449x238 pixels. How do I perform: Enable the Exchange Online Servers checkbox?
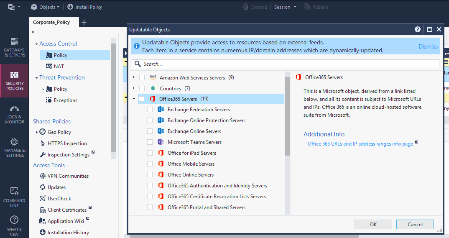click(x=150, y=131)
